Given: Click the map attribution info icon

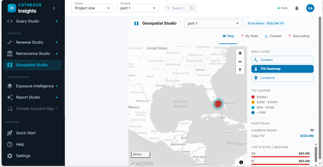Looking at the screenshot, I should (241, 162).
